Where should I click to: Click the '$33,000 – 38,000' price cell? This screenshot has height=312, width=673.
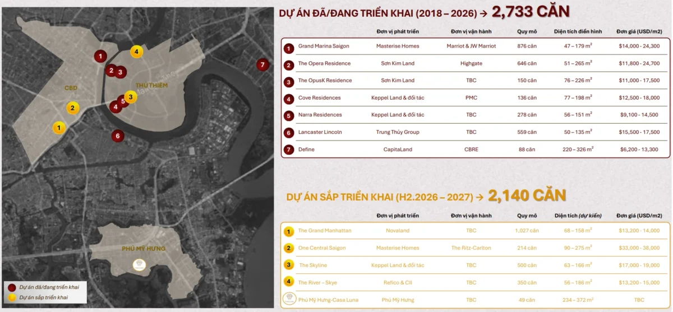coord(639,248)
